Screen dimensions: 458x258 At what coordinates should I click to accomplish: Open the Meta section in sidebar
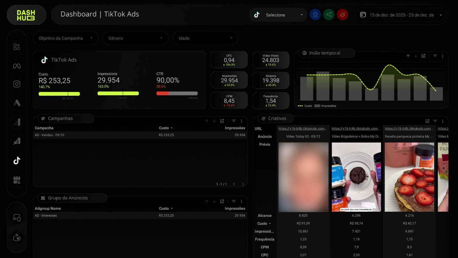tap(17, 66)
